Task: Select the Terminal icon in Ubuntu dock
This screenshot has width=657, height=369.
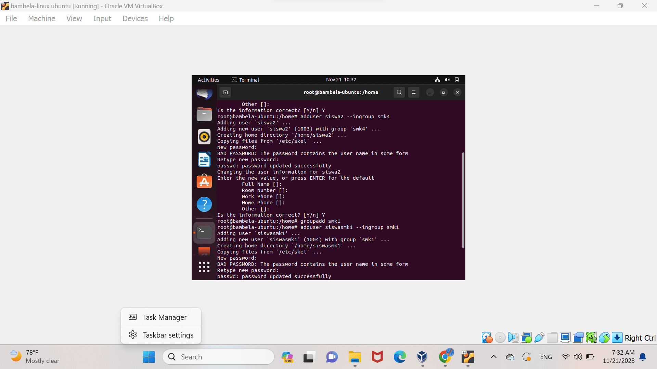Action: coord(204,233)
